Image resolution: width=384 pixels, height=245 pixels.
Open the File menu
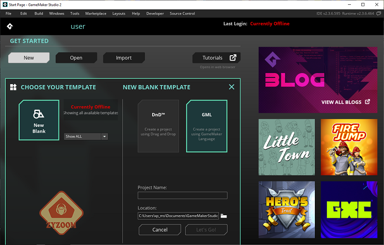(x=8, y=13)
